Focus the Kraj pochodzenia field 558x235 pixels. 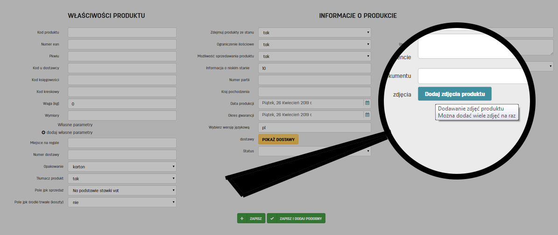pos(314,92)
